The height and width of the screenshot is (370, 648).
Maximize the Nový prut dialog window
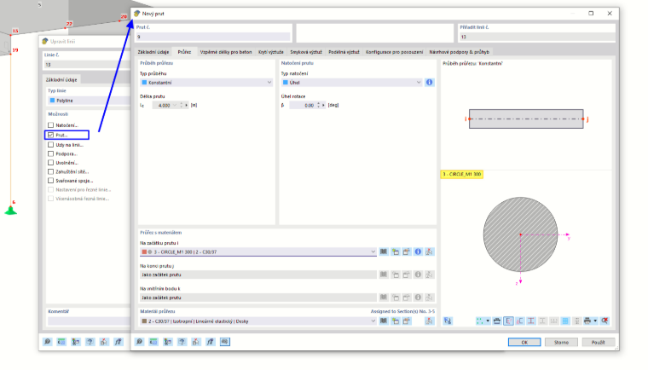pos(591,14)
